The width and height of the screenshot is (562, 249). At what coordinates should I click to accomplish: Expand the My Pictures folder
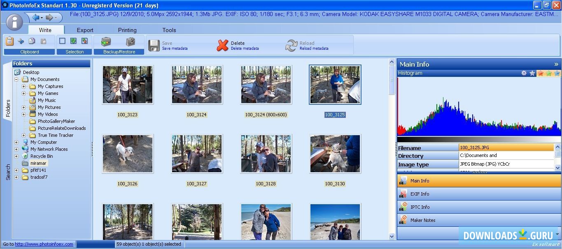point(23,107)
